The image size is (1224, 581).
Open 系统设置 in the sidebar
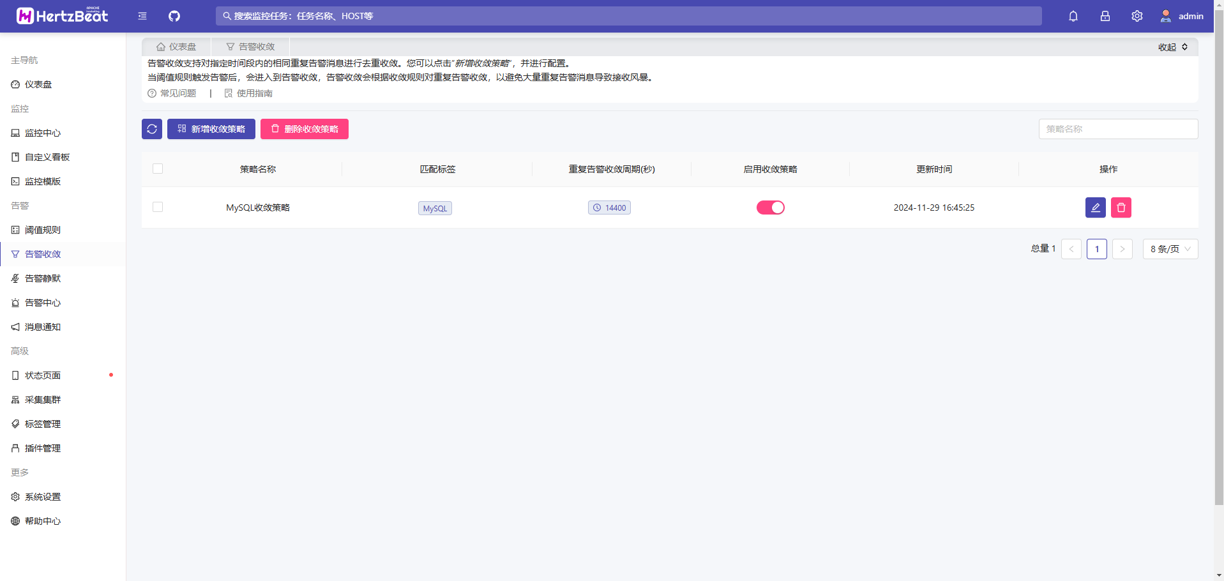pyautogui.click(x=63, y=497)
